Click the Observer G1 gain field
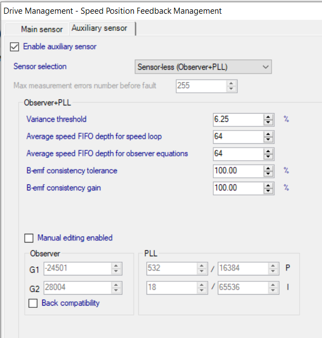The image size is (322, 338). (77, 268)
